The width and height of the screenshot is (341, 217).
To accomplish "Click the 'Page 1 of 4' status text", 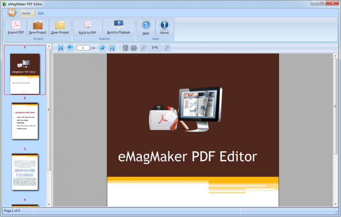I will tap(12, 210).
